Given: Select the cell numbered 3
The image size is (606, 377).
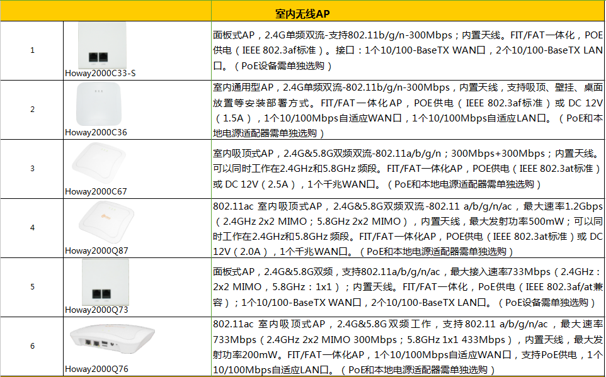Looking at the screenshot, I should pyautogui.click(x=32, y=169).
